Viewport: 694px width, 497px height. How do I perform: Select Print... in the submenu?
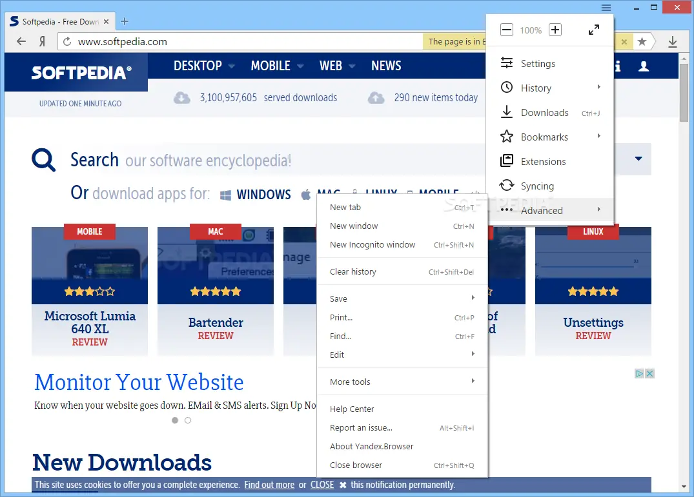(402, 317)
